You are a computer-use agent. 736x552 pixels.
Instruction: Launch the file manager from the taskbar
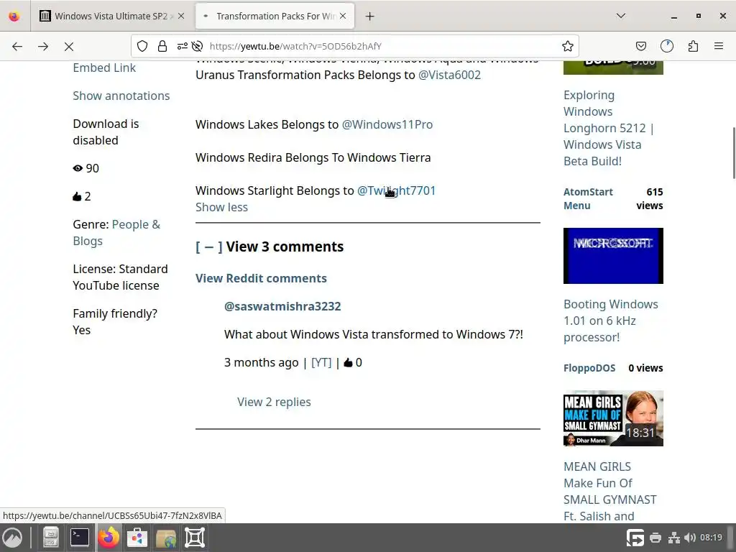pyautogui.click(x=51, y=538)
